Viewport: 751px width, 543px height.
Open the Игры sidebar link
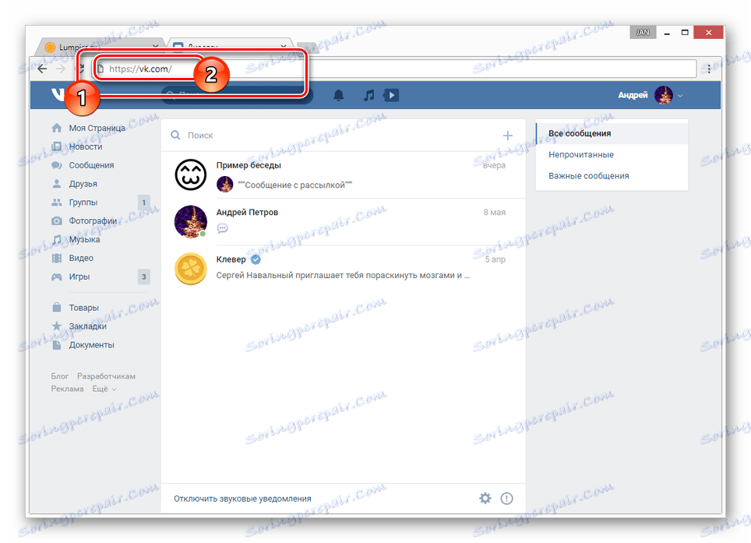click(79, 277)
